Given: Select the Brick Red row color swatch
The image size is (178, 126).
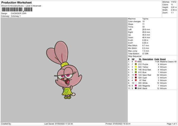Looking at the screenshot, I should (x=136, y=70).
